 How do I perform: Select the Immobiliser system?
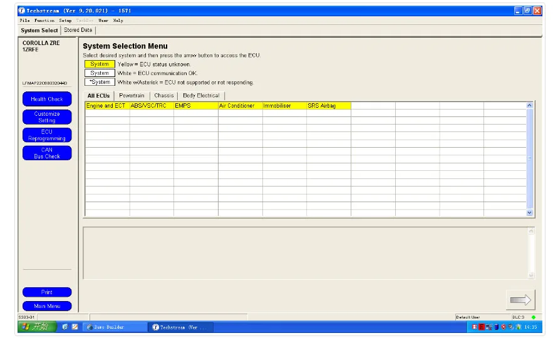(284, 106)
